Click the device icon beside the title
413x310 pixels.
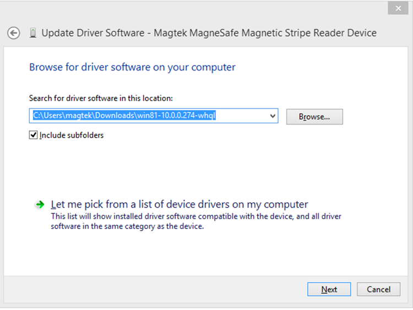pos(33,33)
